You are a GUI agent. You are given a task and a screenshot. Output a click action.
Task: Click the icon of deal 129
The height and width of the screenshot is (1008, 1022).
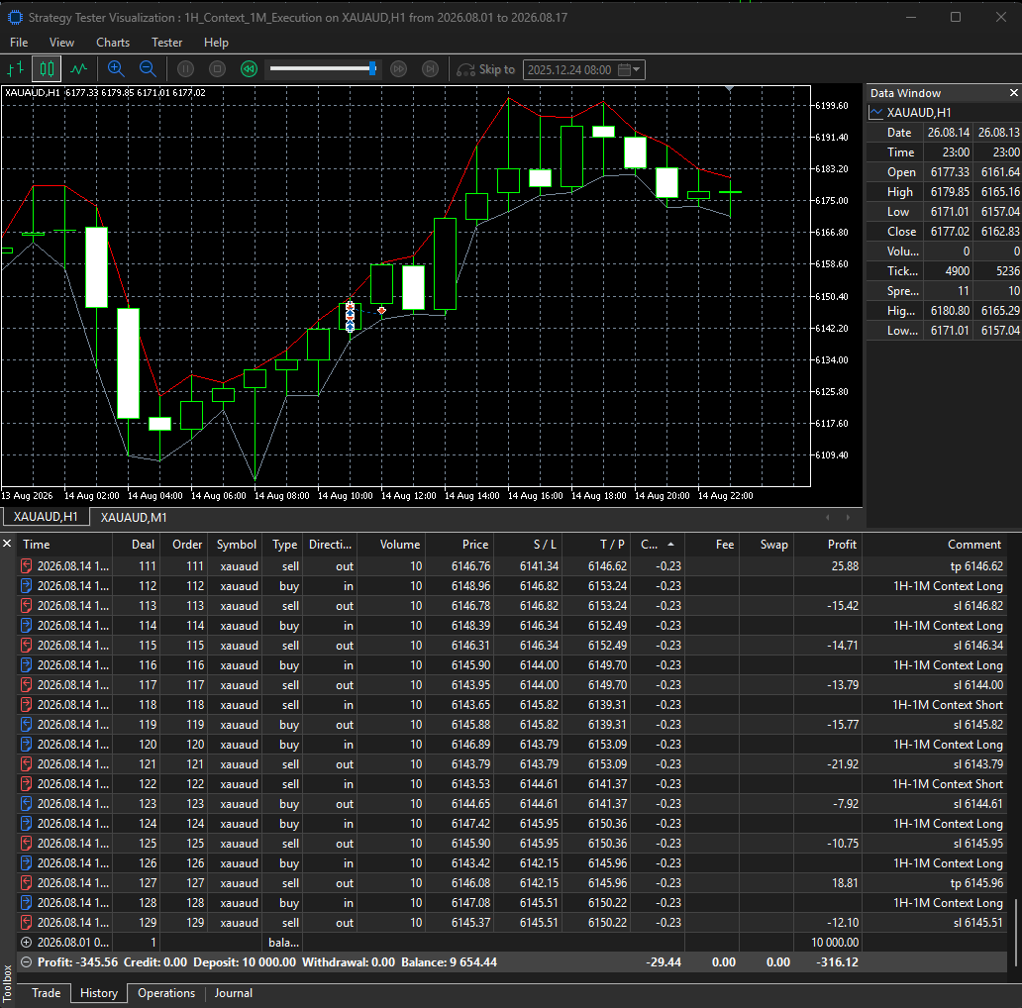coord(26,923)
